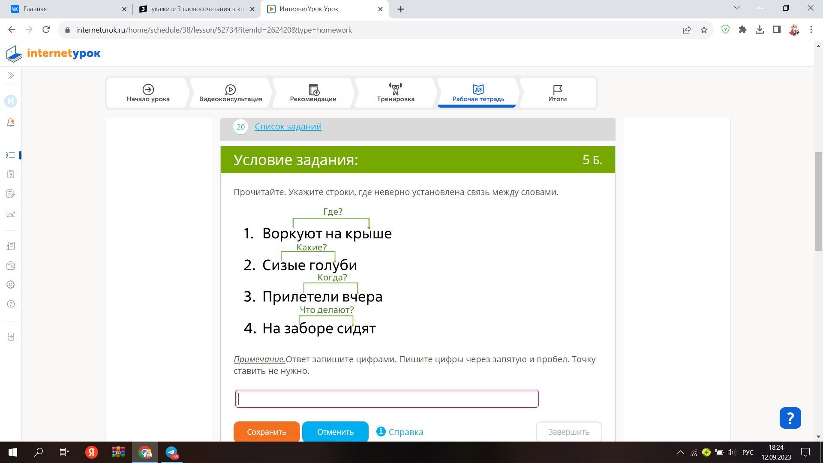Open the browser tab search dropdown
This screenshot has height=463, width=823.
coord(737,8)
